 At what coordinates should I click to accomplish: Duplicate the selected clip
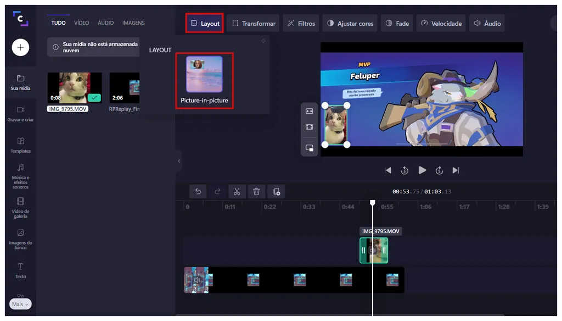pos(277,191)
